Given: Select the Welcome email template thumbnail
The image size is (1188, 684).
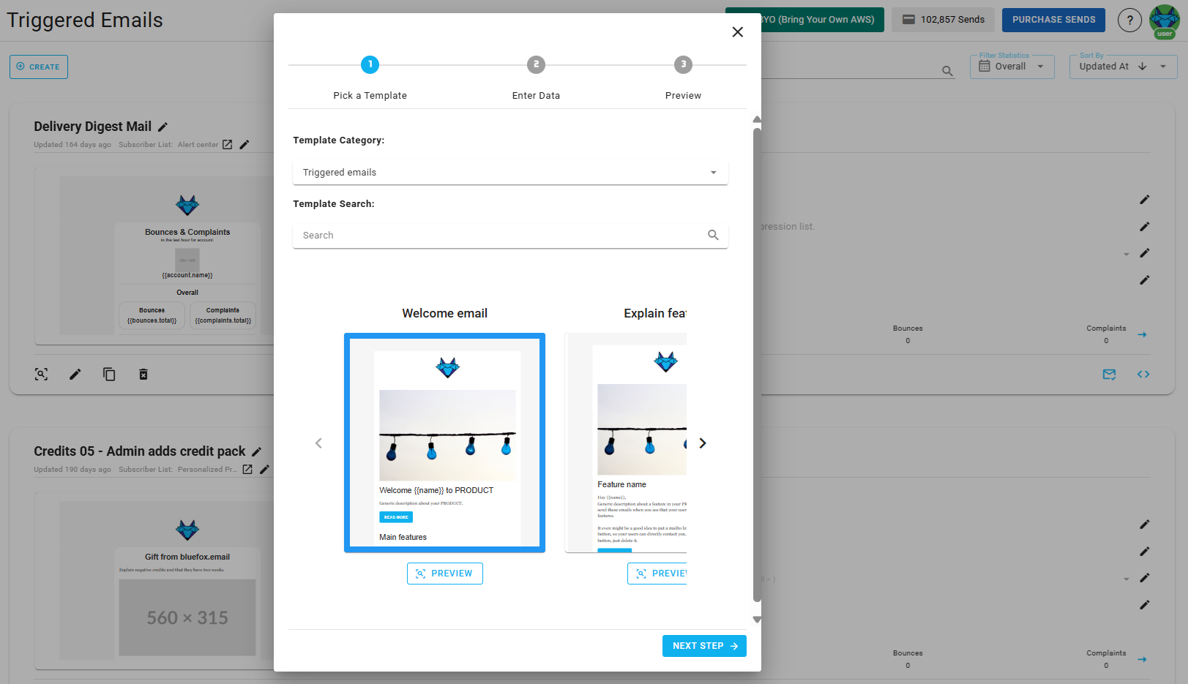Looking at the screenshot, I should pyautogui.click(x=444, y=443).
